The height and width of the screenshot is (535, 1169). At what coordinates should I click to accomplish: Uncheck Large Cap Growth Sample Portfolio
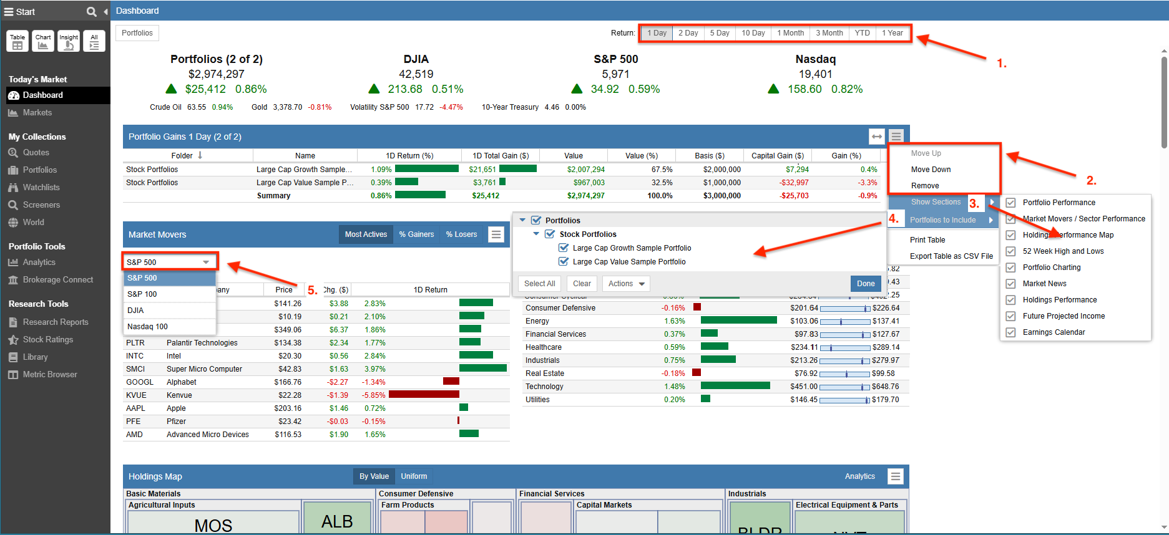(x=564, y=248)
